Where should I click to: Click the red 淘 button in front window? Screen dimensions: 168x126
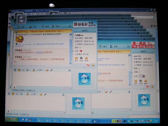pos(88,65)
